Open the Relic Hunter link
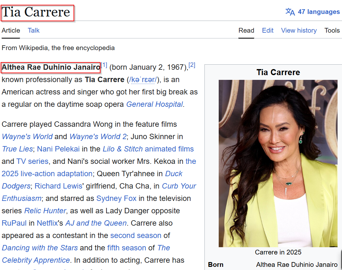This screenshot has height=270, width=342. (x=45, y=211)
